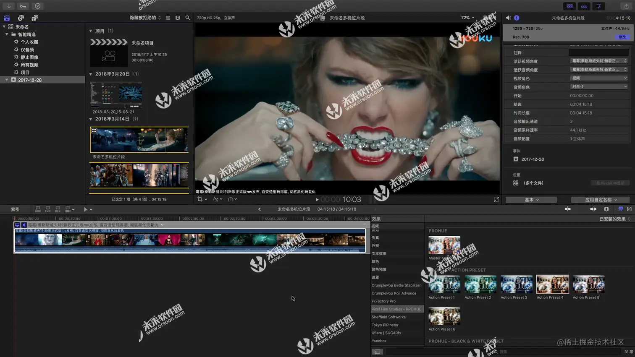Open the select tool arrow dropdown
Viewport: 635px width, 357px height.
(88, 209)
